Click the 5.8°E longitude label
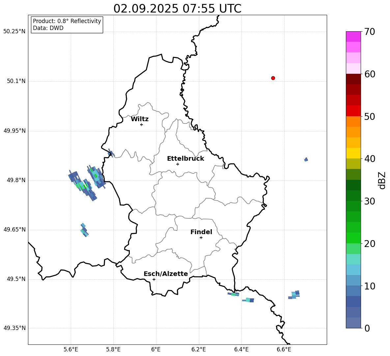This screenshot has height=356, width=390. (113, 349)
